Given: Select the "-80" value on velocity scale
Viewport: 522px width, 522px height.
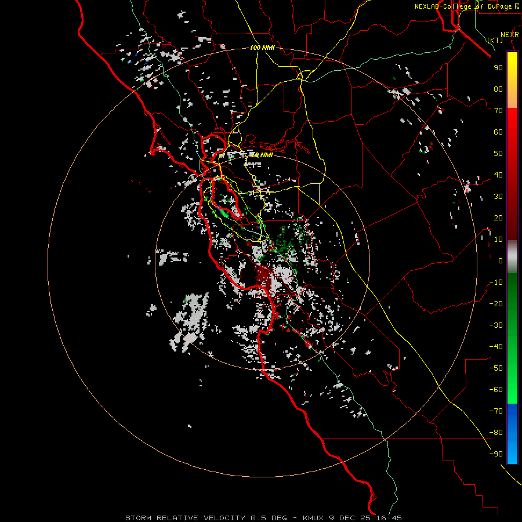Looking at the screenshot, I should [496, 433].
